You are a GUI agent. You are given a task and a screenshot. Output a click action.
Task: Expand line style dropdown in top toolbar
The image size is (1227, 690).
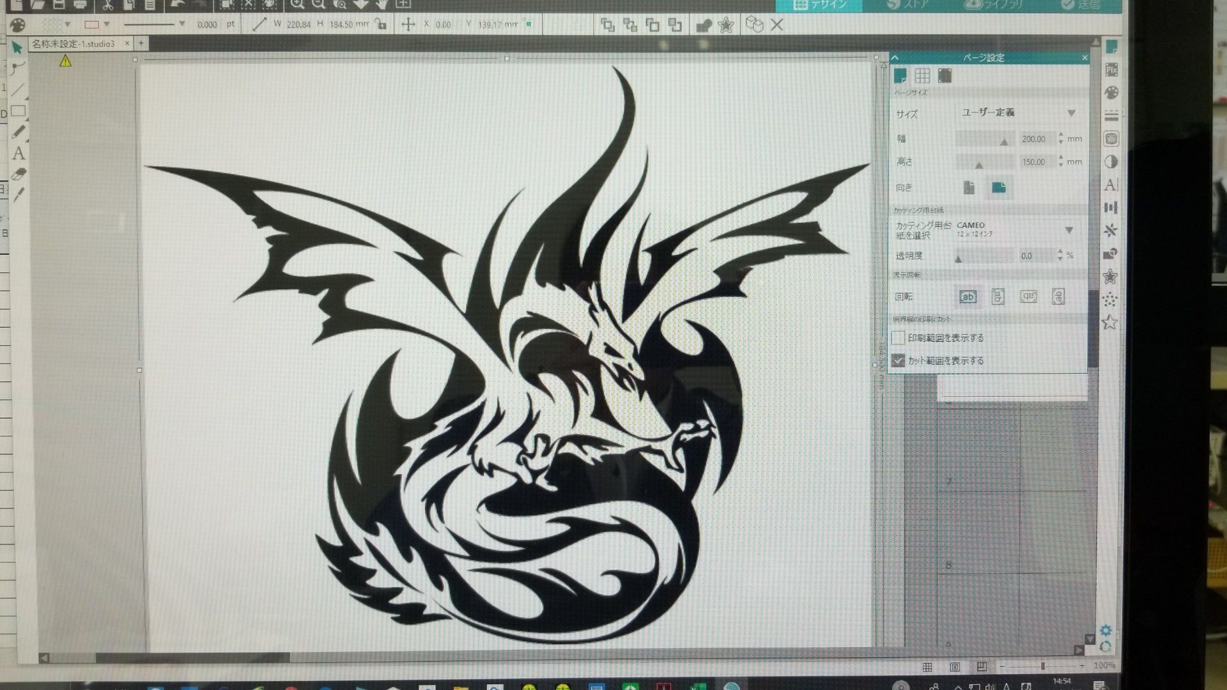tap(181, 24)
